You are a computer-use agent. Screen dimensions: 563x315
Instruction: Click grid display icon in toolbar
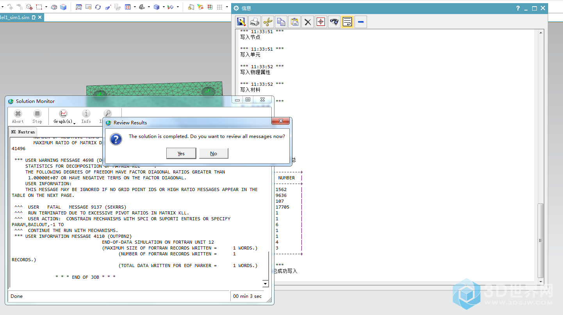pos(219,7)
